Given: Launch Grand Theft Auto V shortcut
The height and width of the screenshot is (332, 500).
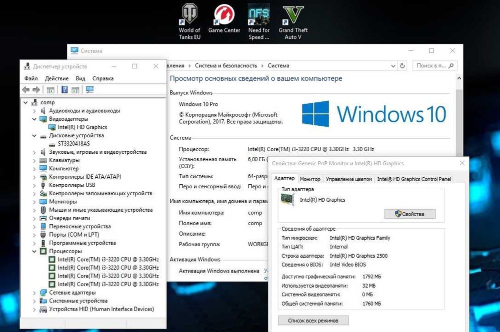Looking at the screenshot, I should [x=293, y=21].
